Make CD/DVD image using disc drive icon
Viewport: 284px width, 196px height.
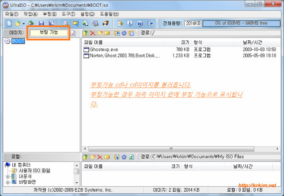(x=66, y=24)
